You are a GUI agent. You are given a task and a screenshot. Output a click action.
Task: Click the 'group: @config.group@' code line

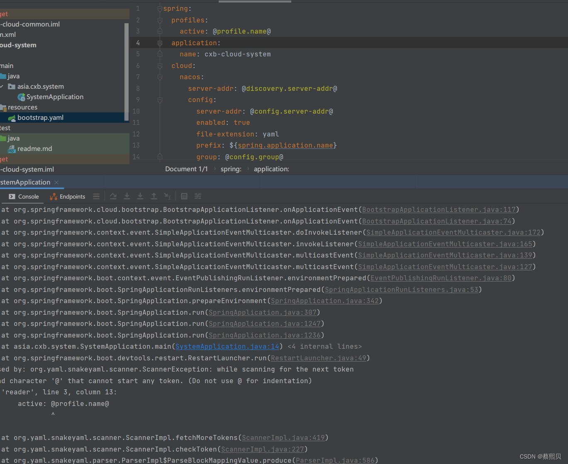click(x=240, y=157)
